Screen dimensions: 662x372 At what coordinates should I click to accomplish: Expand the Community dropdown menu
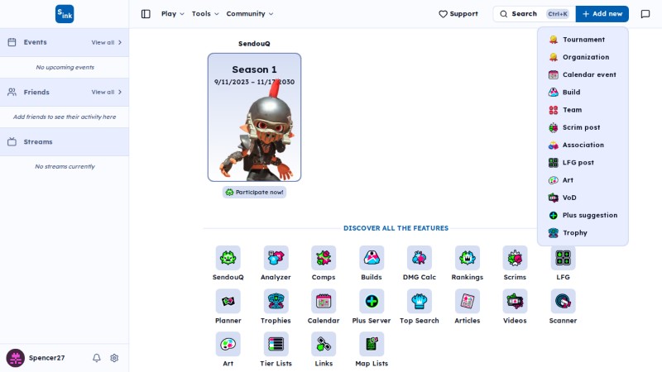pyautogui.click(x=250, y=14)
